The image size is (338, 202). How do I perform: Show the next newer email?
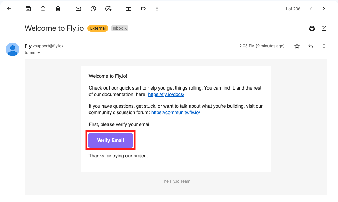click(x=311, y=9)
